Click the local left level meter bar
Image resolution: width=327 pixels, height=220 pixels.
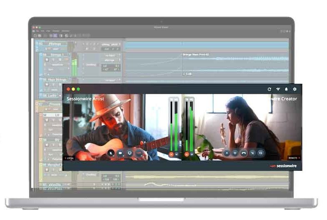coord(171,126)
